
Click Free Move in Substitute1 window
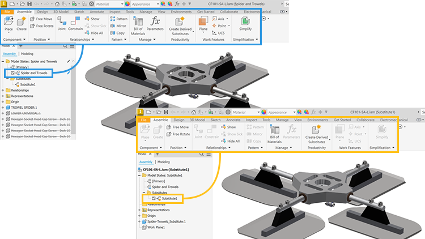tap(178, 127)
